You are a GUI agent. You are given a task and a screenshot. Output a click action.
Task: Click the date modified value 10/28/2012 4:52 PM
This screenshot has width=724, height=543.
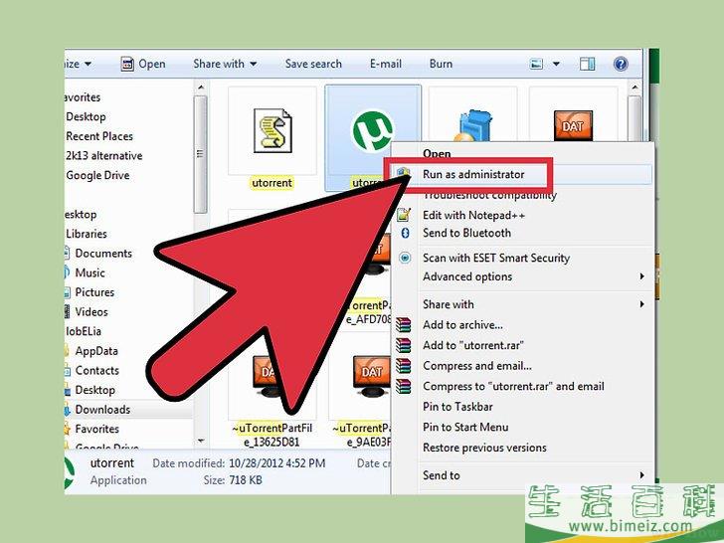coord(277,463)
